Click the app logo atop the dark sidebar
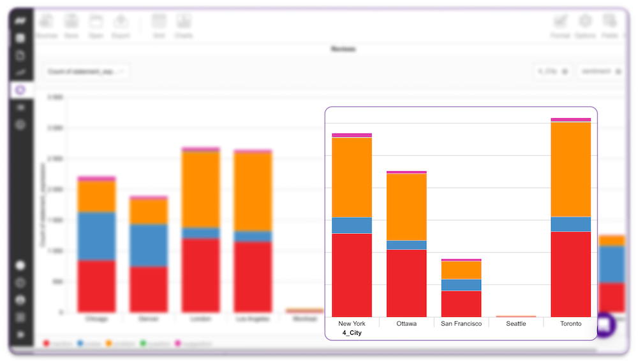 (20, 21)
